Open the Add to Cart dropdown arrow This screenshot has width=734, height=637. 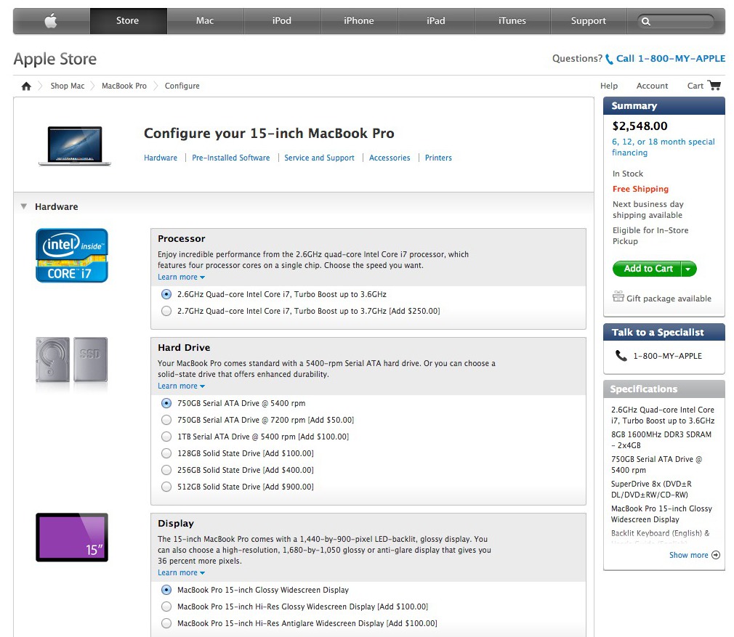pyautogui.click(x=688, y=269)
